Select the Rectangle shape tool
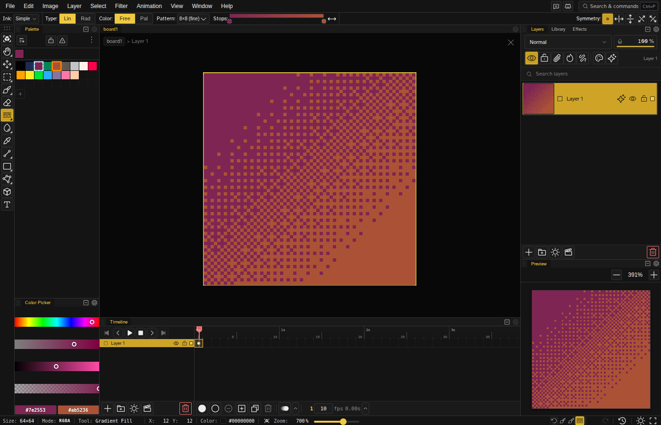The height and width of the screenshot is (425, 661). 7,166
